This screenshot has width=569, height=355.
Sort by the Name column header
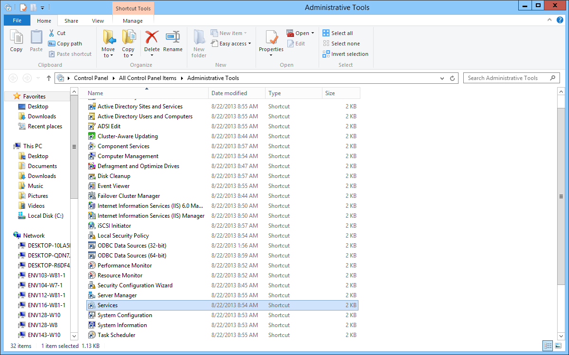(147, 93)
